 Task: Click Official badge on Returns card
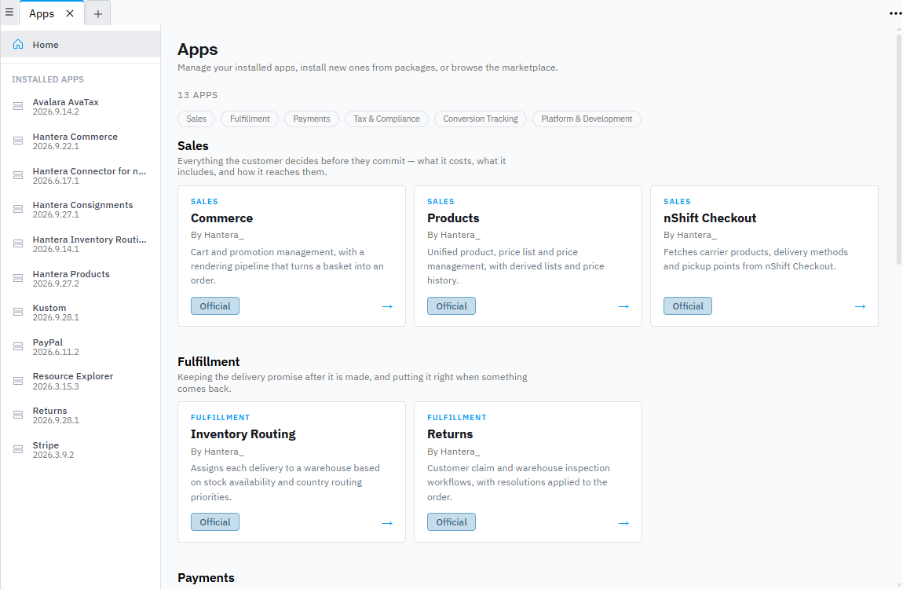click(x=451, y=522)
